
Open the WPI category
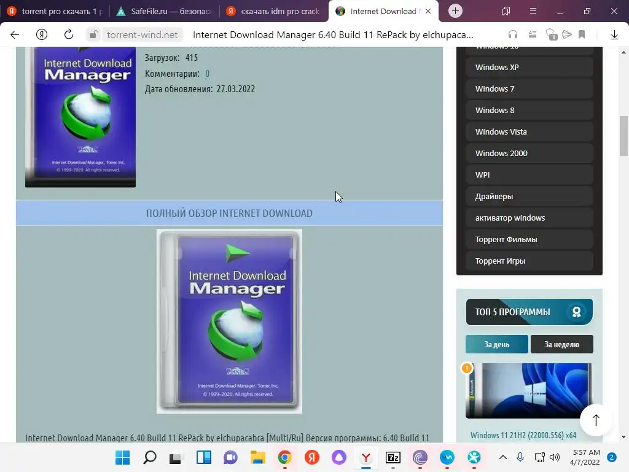(529, 175)
